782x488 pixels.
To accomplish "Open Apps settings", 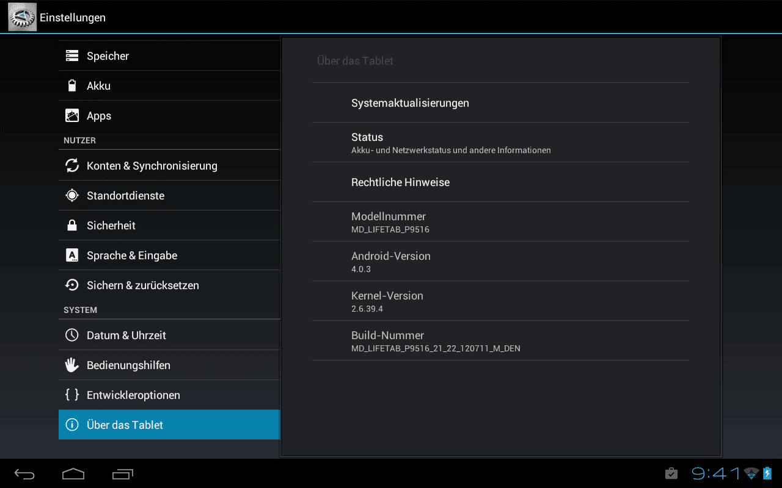I will 169,115.
